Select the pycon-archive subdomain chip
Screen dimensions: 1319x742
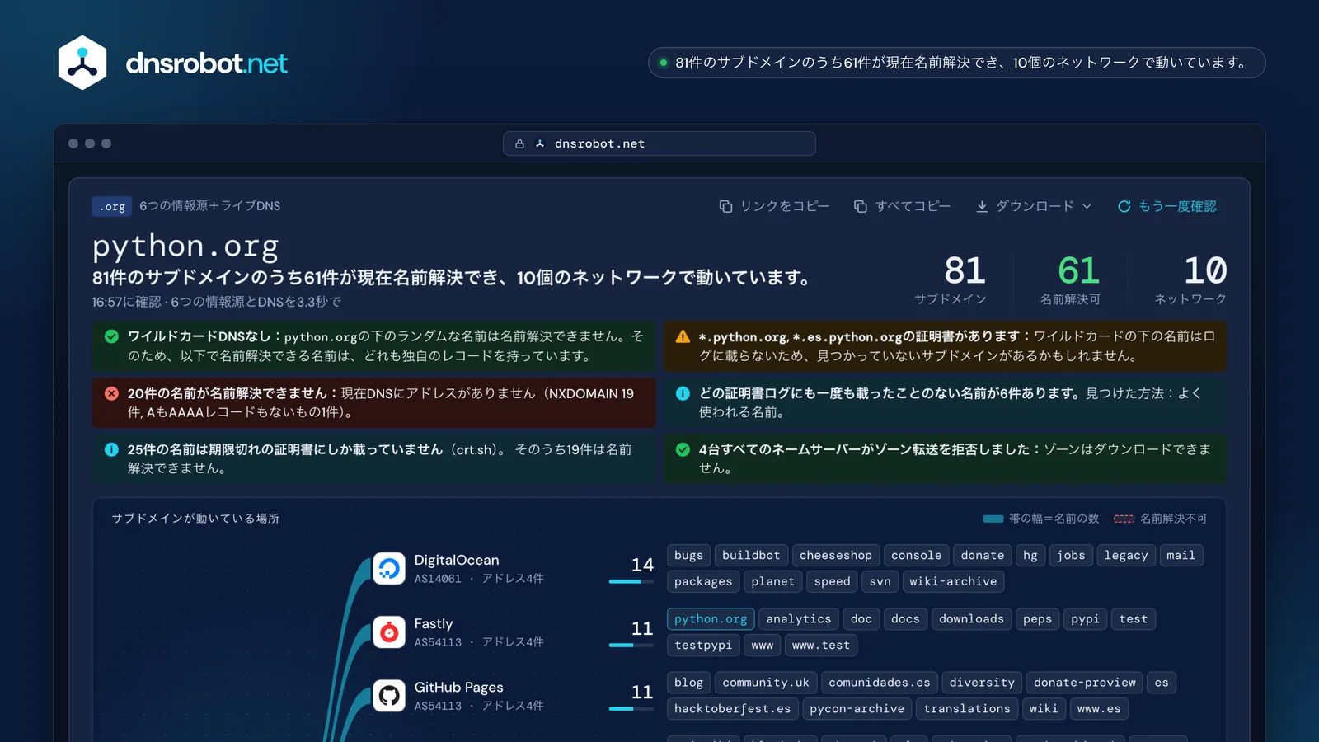point(857,709)
